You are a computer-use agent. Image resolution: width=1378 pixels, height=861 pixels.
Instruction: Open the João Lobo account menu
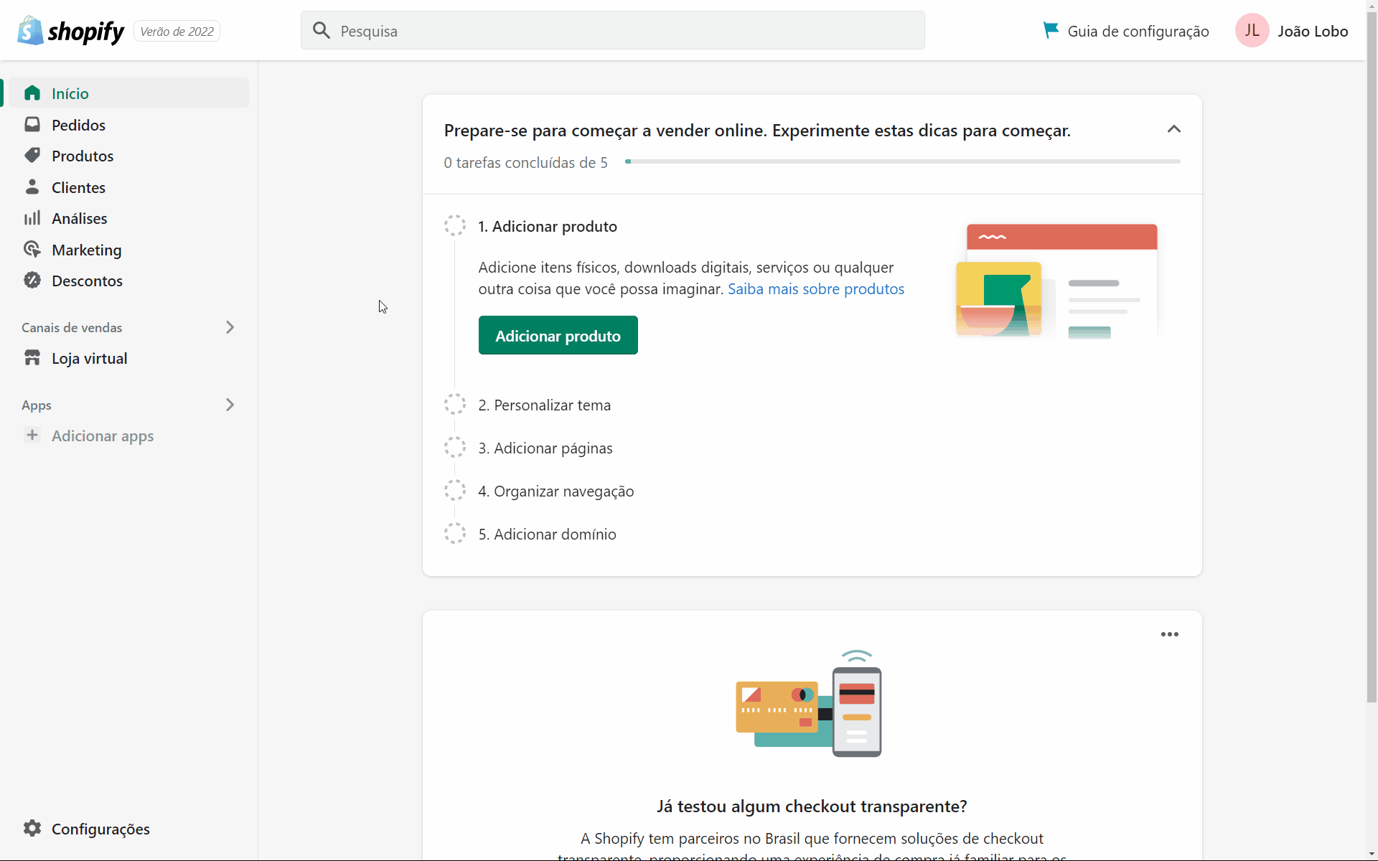click(x=1292, y=31)
